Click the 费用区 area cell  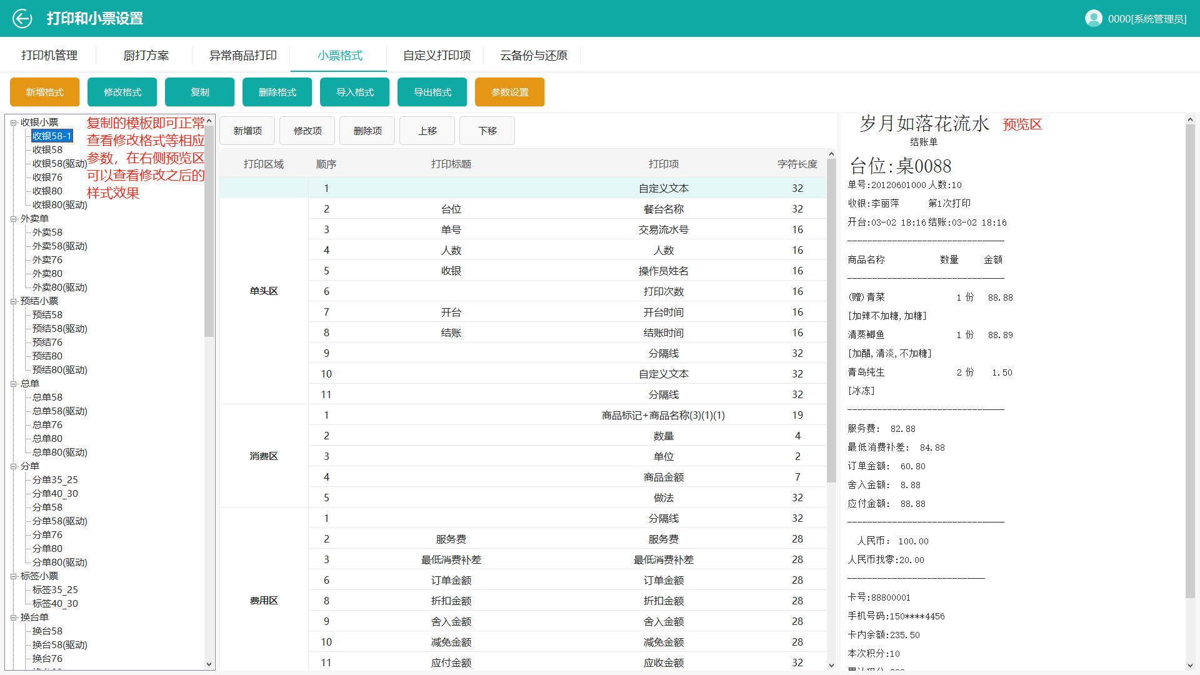pyautogui.click(x=264, y=601)
